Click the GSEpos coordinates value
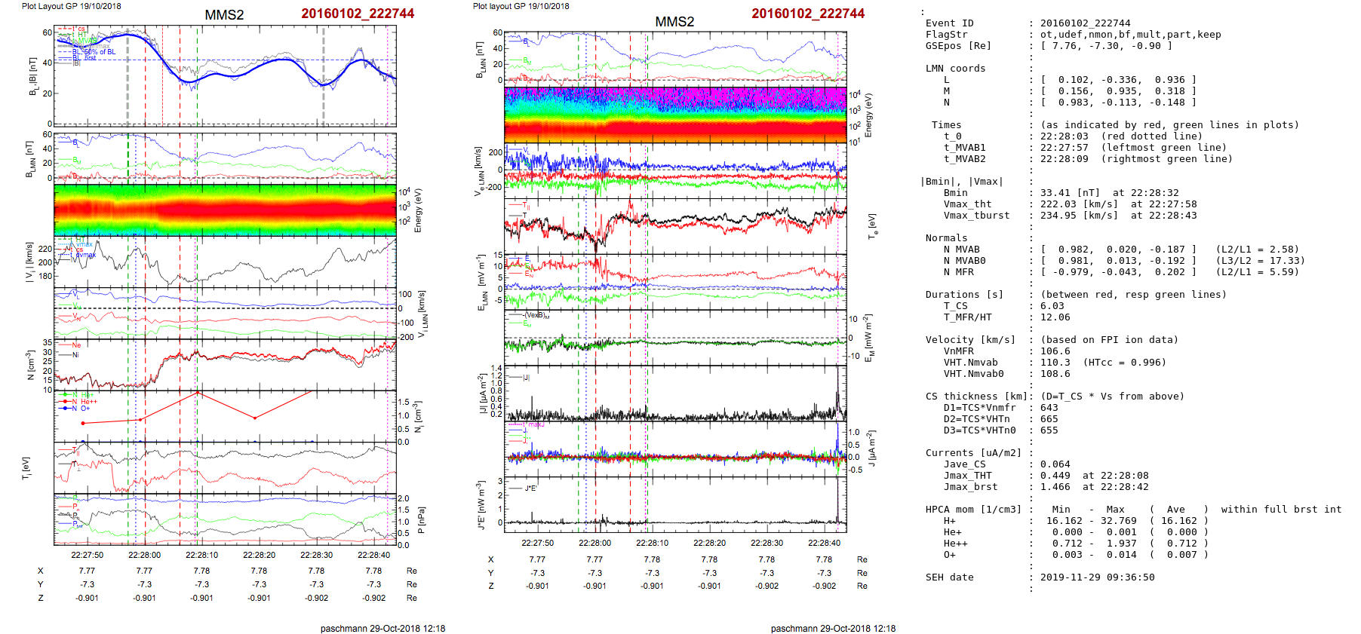This screenshot has width=1361, height=634. tap(1106, 46)
